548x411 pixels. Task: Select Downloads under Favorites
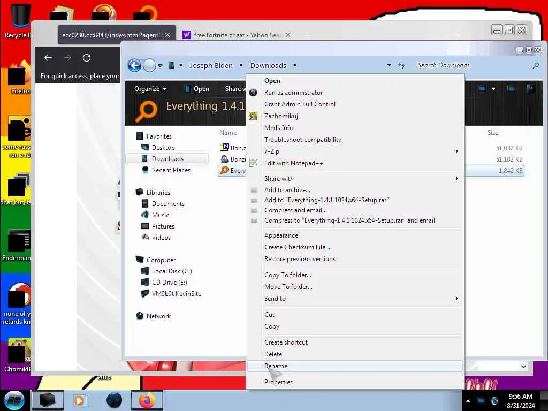pos(168,158)
